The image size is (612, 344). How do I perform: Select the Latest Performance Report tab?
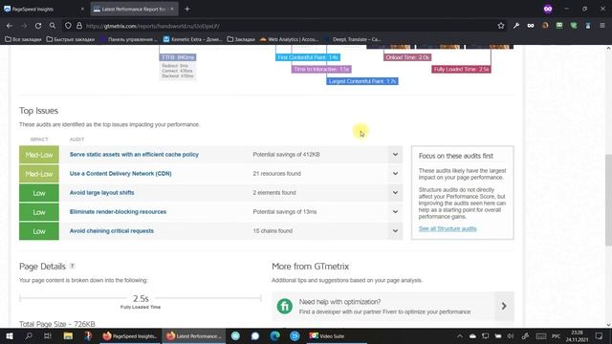[134, 9]
